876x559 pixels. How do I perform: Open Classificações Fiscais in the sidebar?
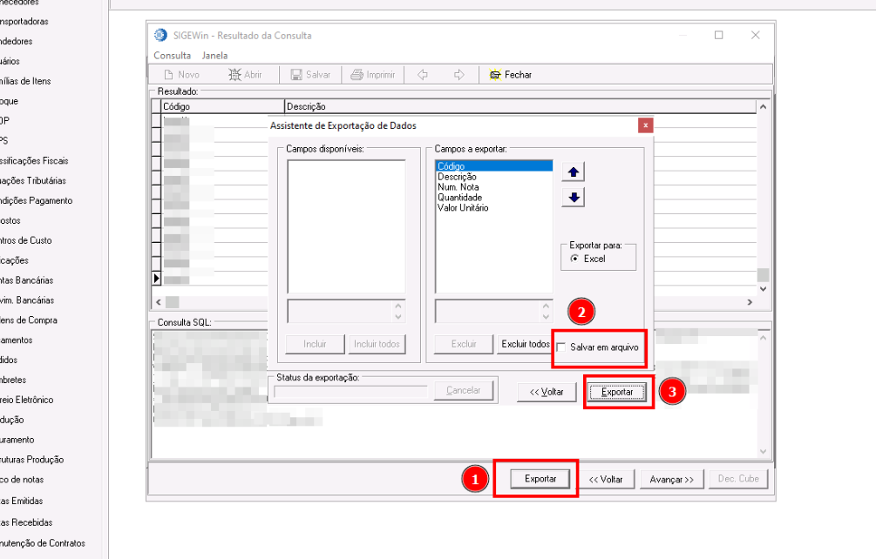(33, 161)
